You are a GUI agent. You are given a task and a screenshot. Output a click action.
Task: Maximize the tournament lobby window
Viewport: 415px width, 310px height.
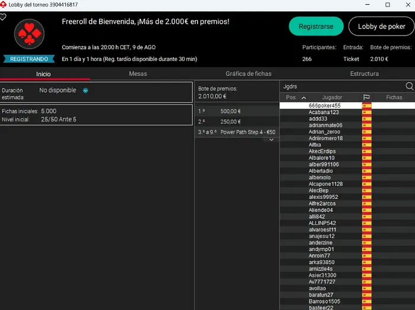click(388, 5)
